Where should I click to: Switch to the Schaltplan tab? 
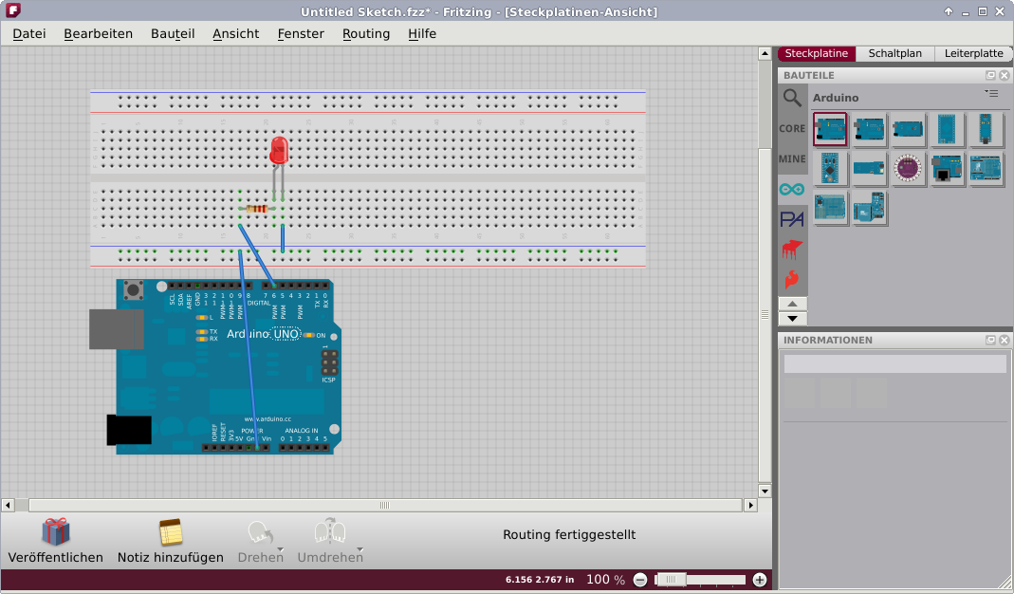click(894, 54)
